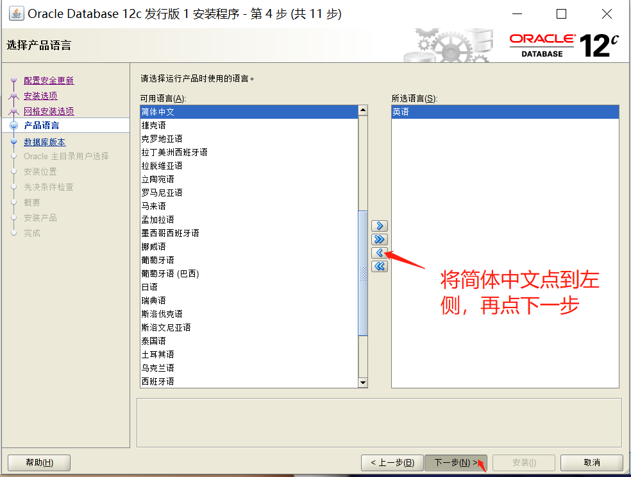The width and height of the screenshot is (631, 477).
Task: Minimize the Oracle installer window
Action: (517, 14)
